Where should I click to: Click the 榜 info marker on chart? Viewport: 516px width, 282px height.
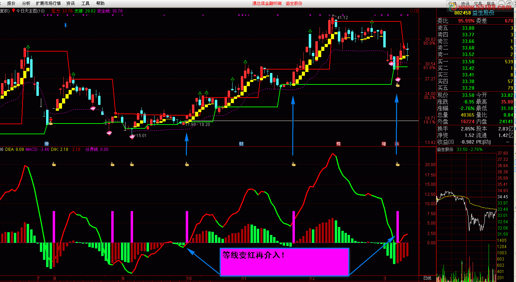pyautogui.click(x=339, y=144)
